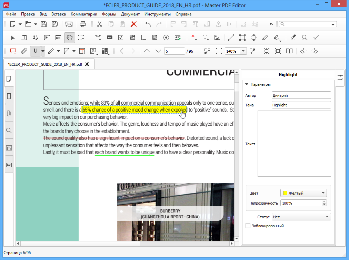Open the Search side panel icon

(x=9, y=131)
